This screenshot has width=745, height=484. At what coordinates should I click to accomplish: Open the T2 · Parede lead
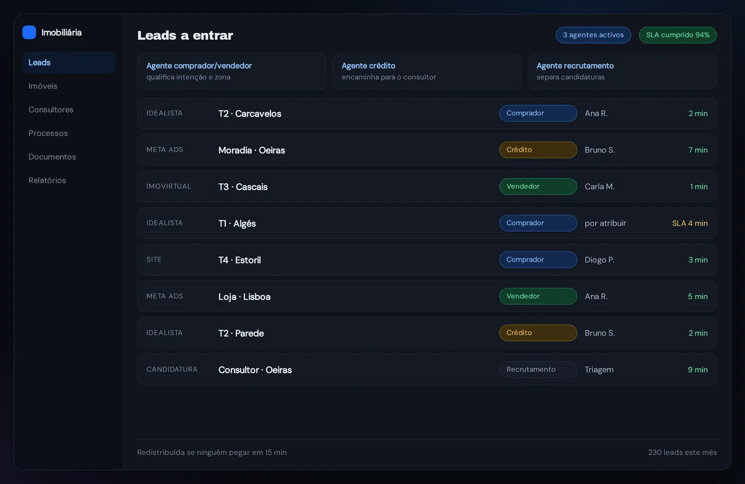[427, 333]
